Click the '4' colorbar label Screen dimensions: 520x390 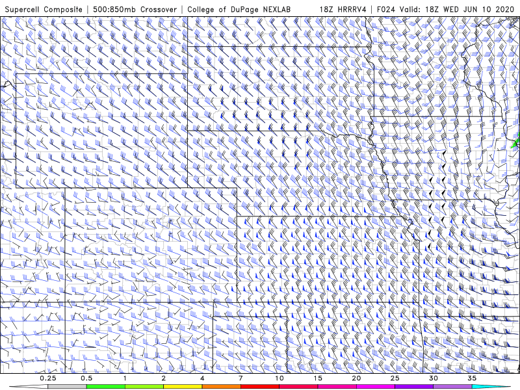click(202, 378)
